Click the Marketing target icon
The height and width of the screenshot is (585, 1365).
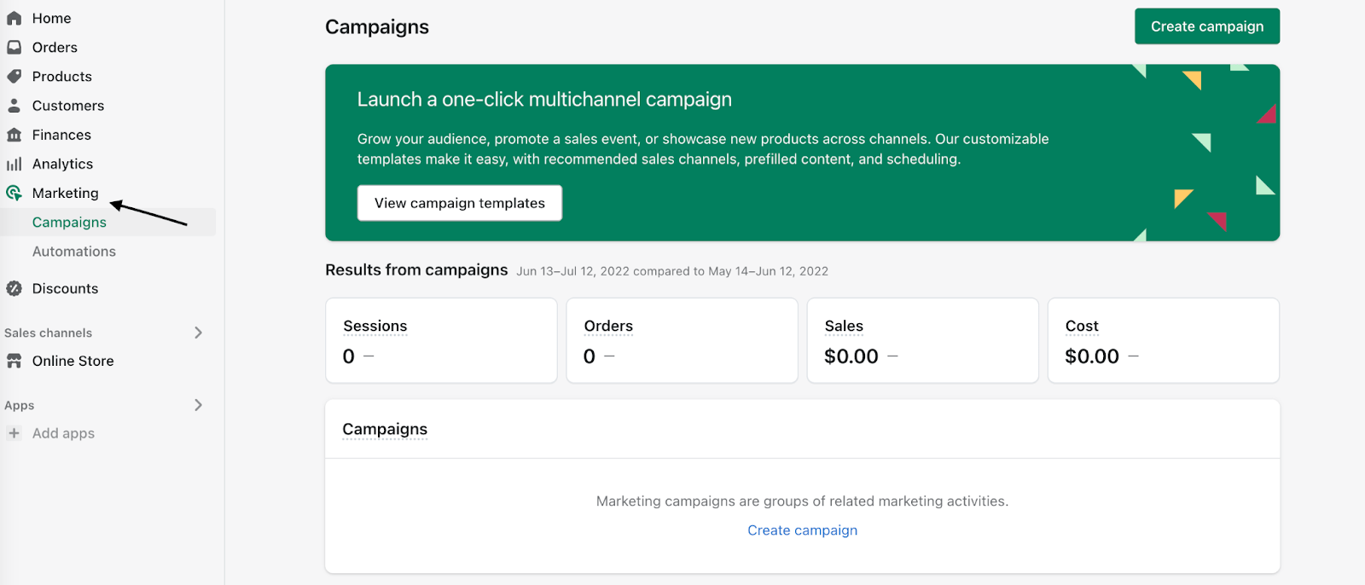(x=14, y=193)
